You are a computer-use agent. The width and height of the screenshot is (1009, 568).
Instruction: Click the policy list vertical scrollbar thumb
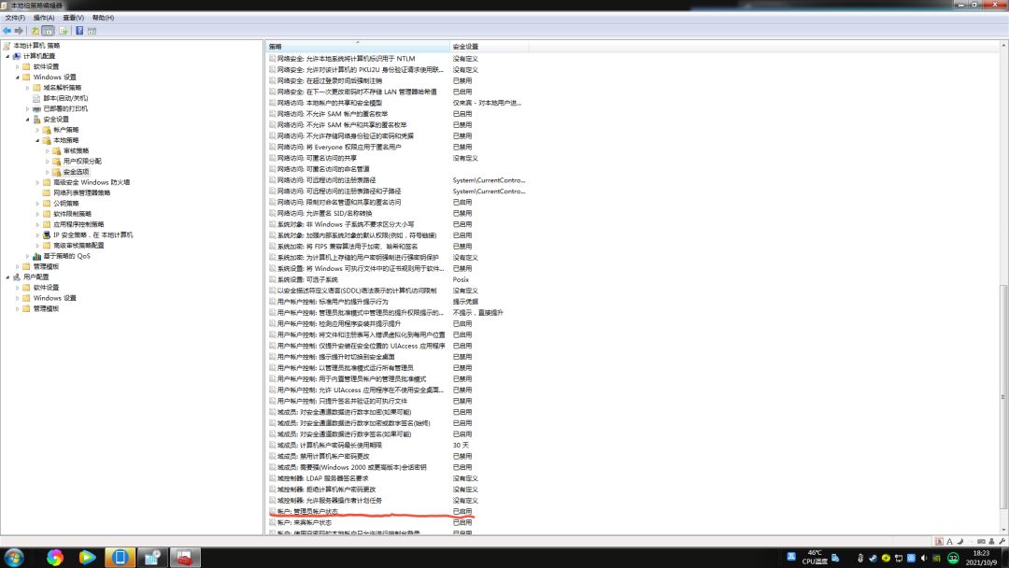click(x=1003, y=395)
